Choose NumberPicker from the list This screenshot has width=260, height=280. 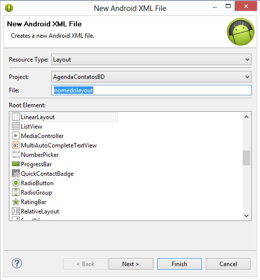point(40,155)
